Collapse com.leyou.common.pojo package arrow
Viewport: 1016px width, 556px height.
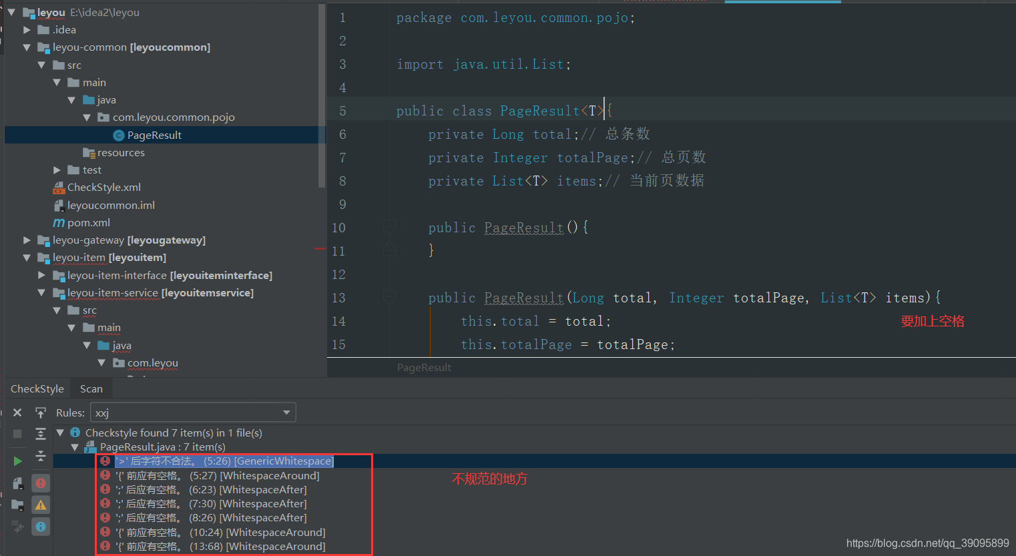coord(87,117)
